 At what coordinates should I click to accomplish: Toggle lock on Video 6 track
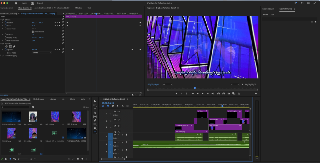tap(107, 114)
